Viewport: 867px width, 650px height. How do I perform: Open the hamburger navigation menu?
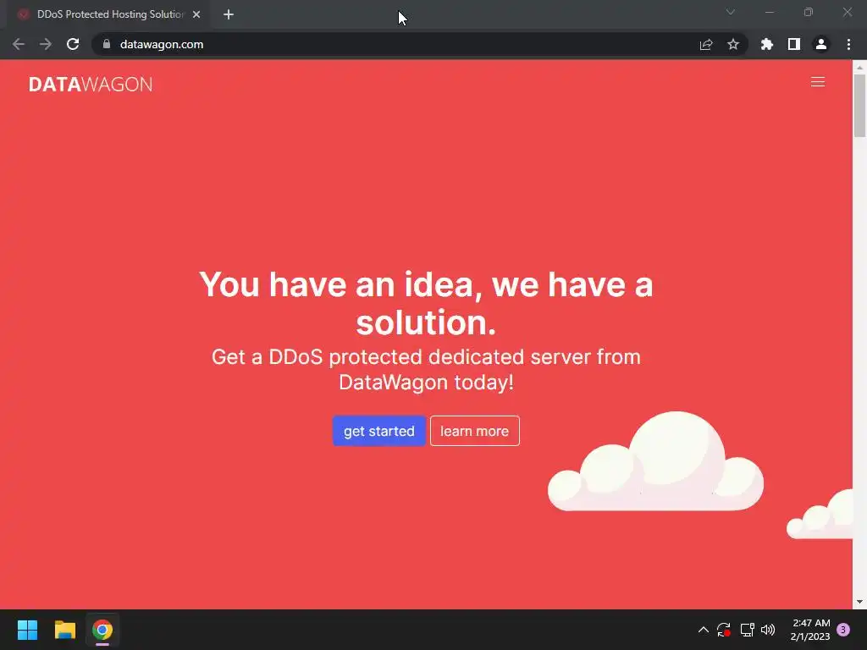(x=817, y=82)
